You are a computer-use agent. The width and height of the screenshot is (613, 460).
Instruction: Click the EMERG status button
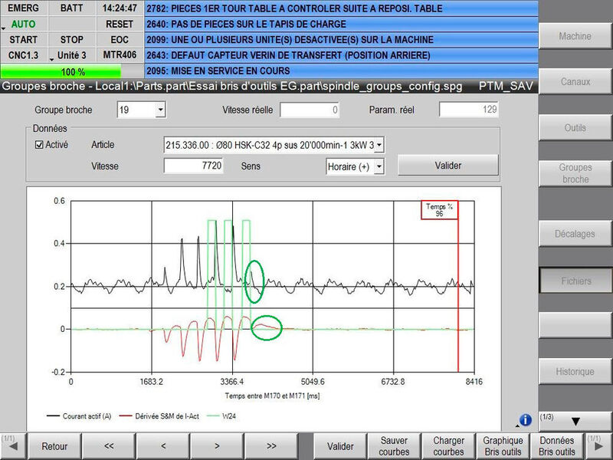[x=24, y=8]
